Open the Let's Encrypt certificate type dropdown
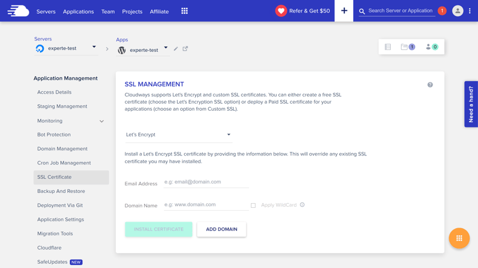The height and width of the screenshot is (268, 478). click(x=178, y=135)
